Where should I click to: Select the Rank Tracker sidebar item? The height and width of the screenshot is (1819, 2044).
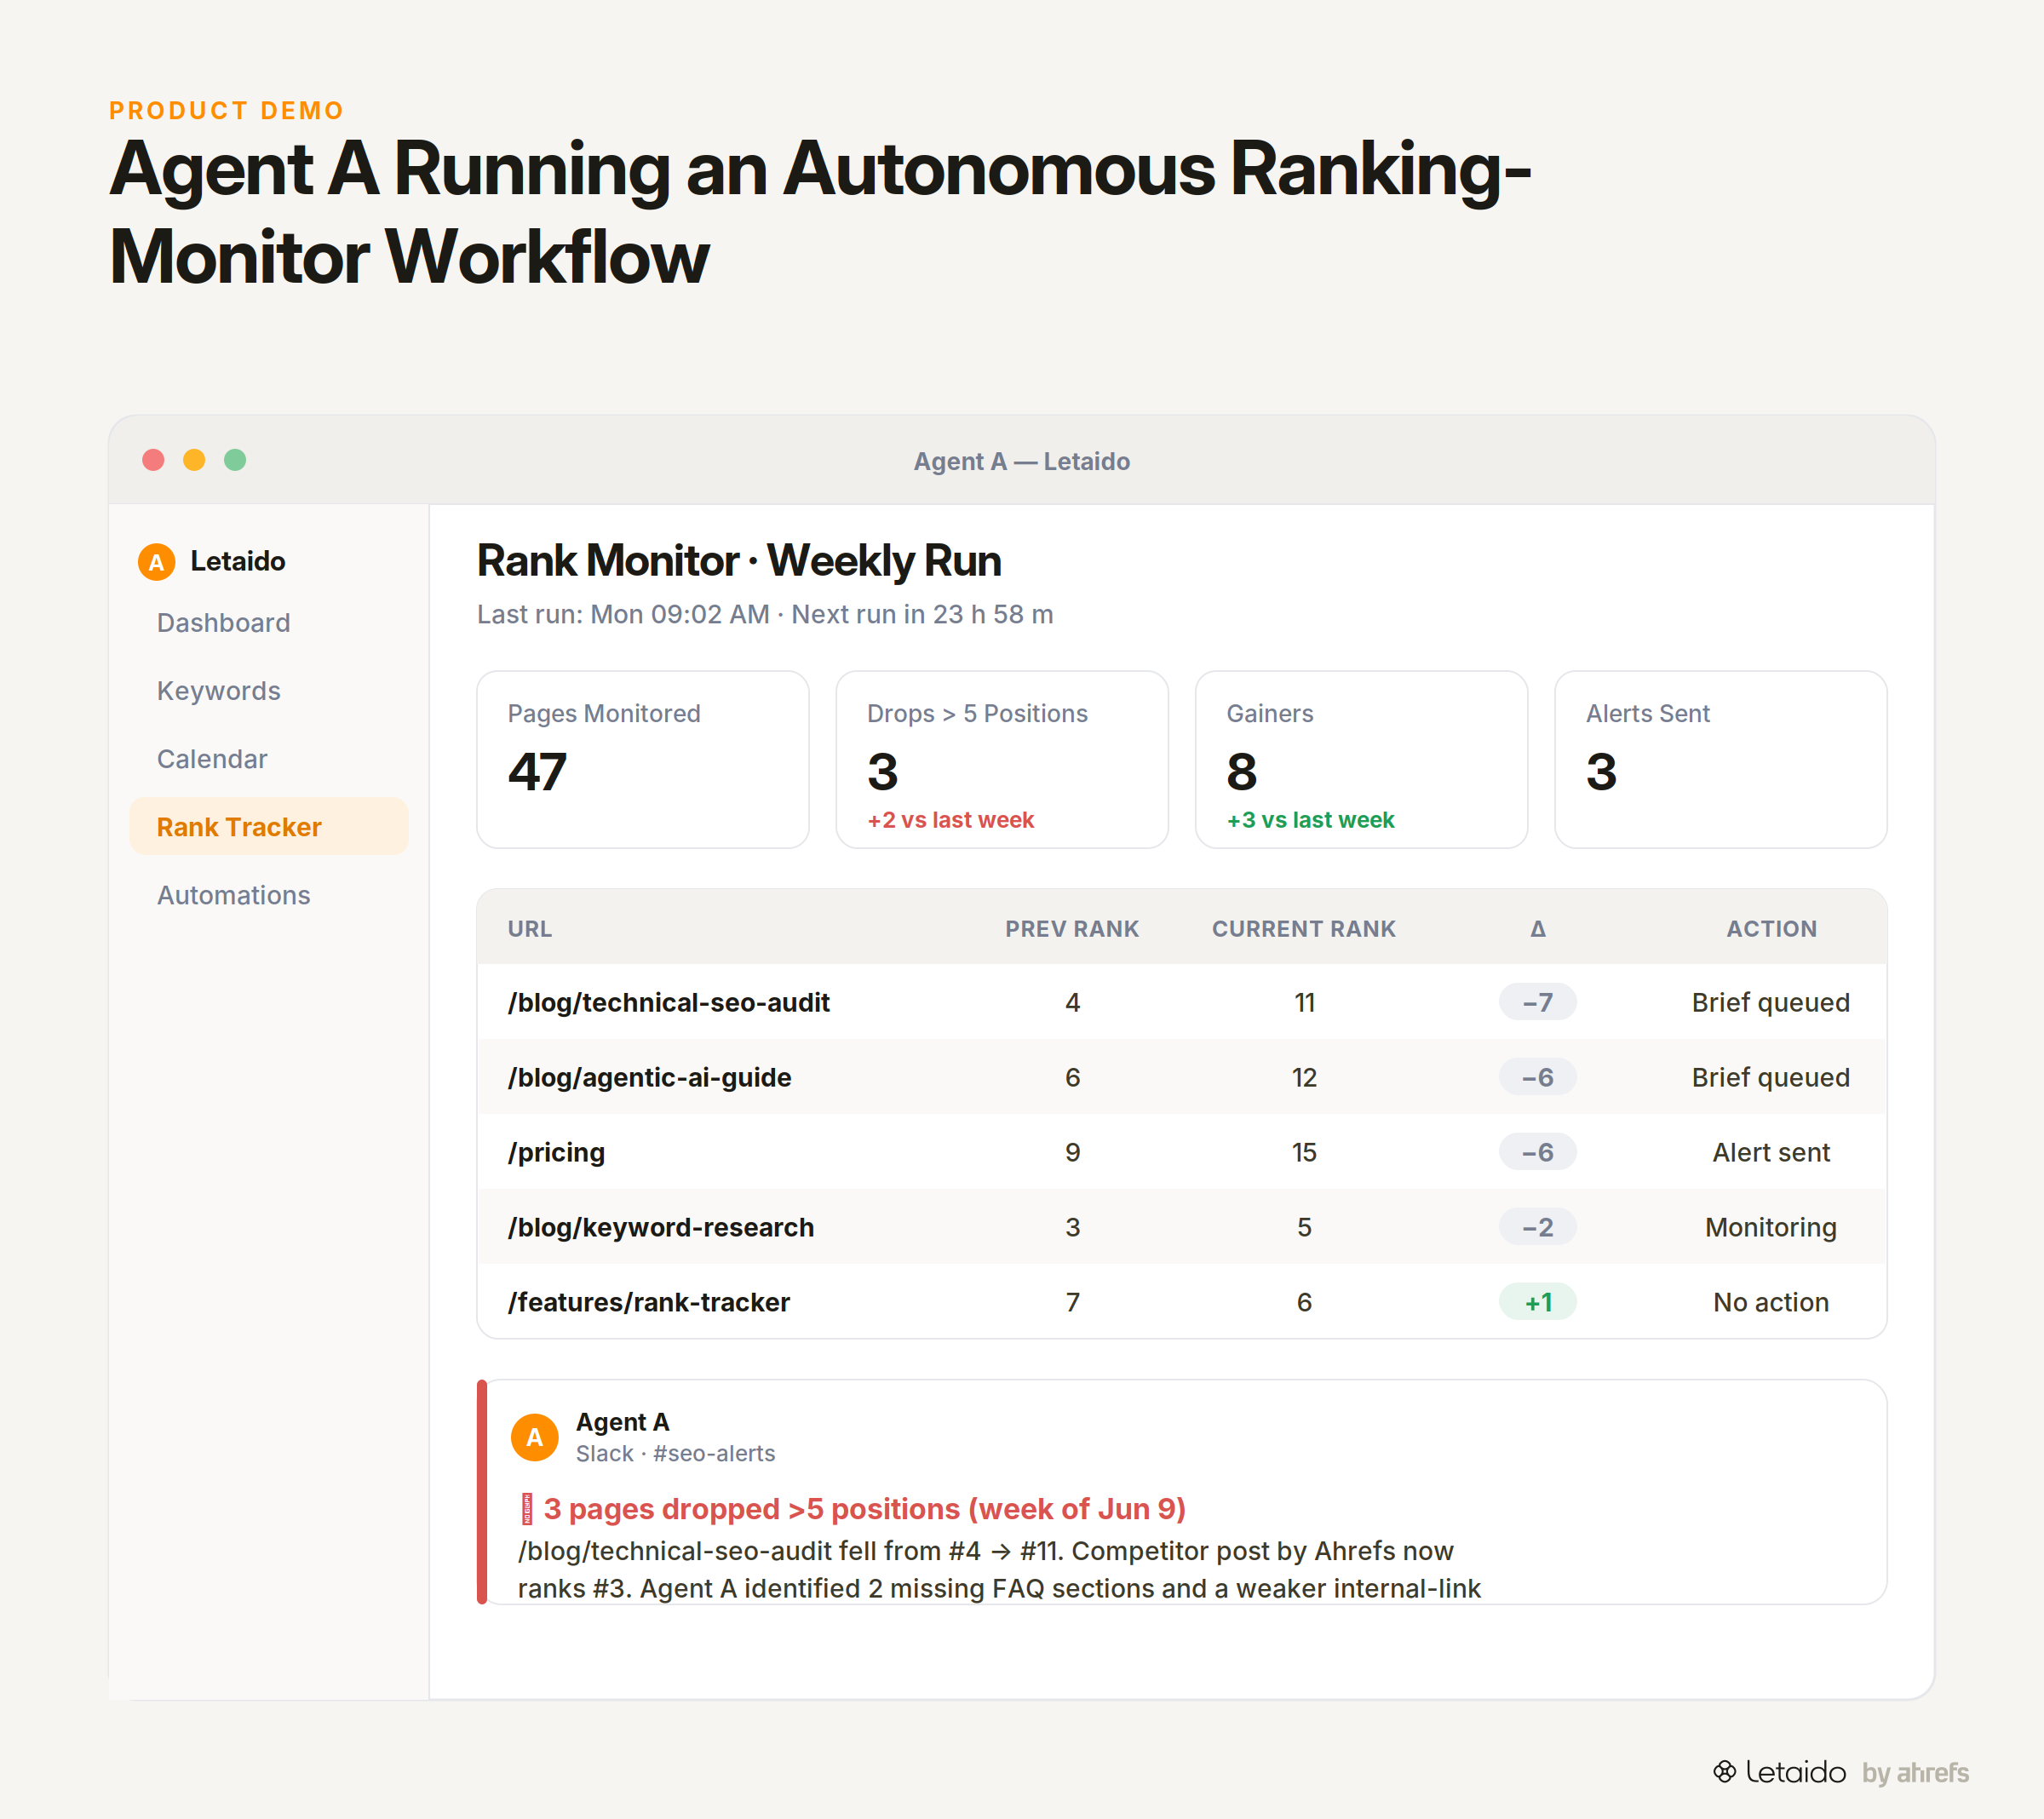click(x=269, y=827)
